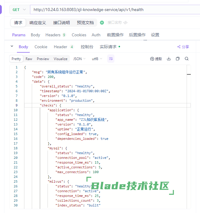The height and width of the screenshot is (213, 200).
Task: Select the Visualize view mode
Action: (x=61, y=59)
